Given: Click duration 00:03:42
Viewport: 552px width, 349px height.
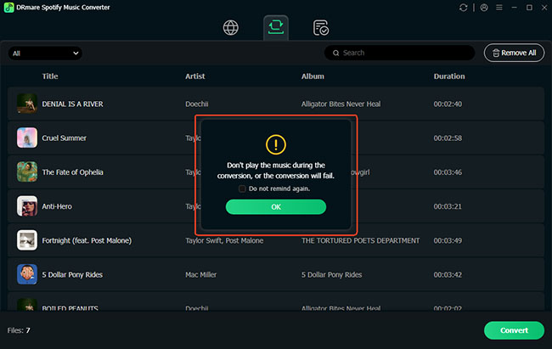Looking at the screenshot, I should (448, 274).
